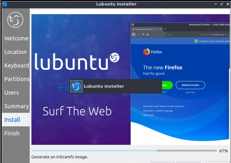Click 'Advanced install options & other platforms' link
This screenshot has height=163, width=231.
(164, 106)
